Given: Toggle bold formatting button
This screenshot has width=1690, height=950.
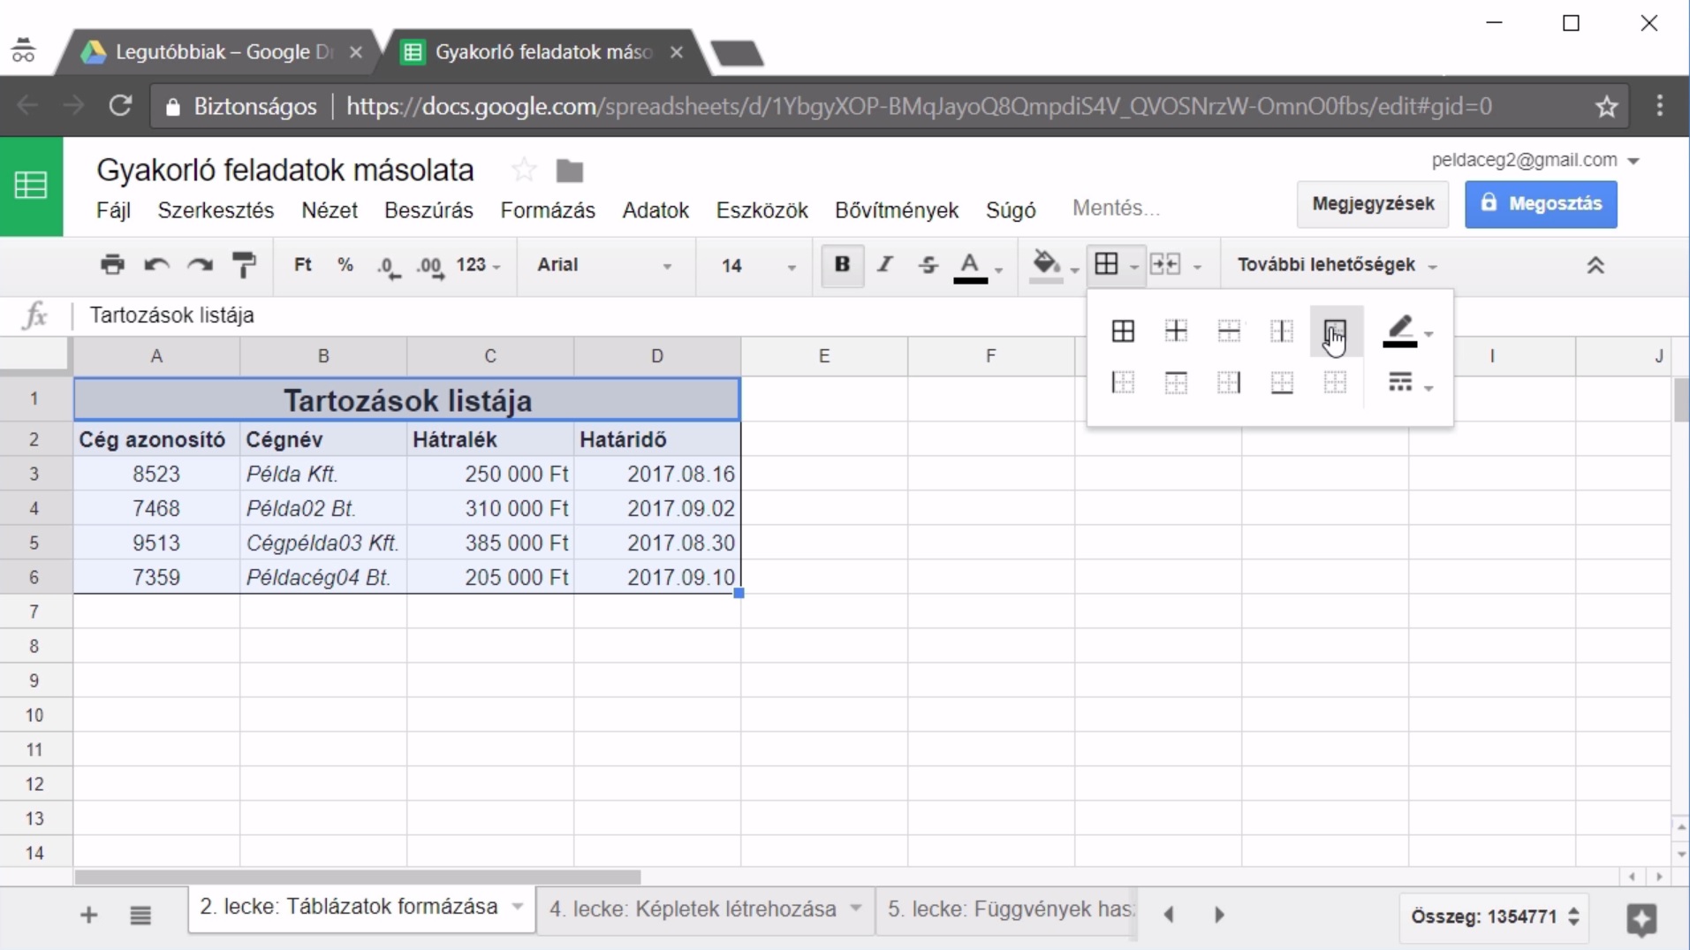Looking at the screenshot, I should coord(842,264).
